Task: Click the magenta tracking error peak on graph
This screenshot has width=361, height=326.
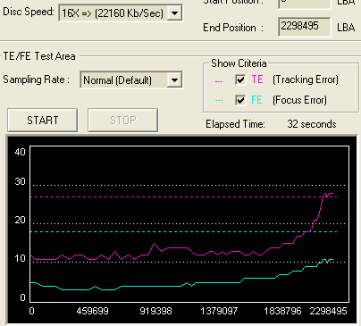Action: pyautogui.click(x=328, y=194)
